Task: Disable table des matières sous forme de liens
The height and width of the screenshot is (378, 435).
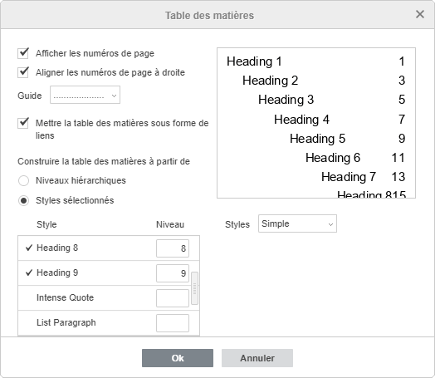Action: pyautogui.click(x=23, y=123)
